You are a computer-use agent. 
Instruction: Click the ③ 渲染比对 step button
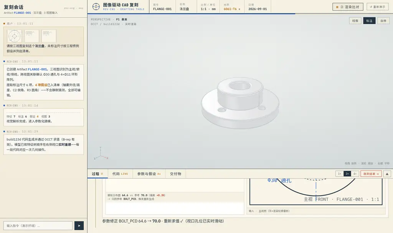point(348,7)
